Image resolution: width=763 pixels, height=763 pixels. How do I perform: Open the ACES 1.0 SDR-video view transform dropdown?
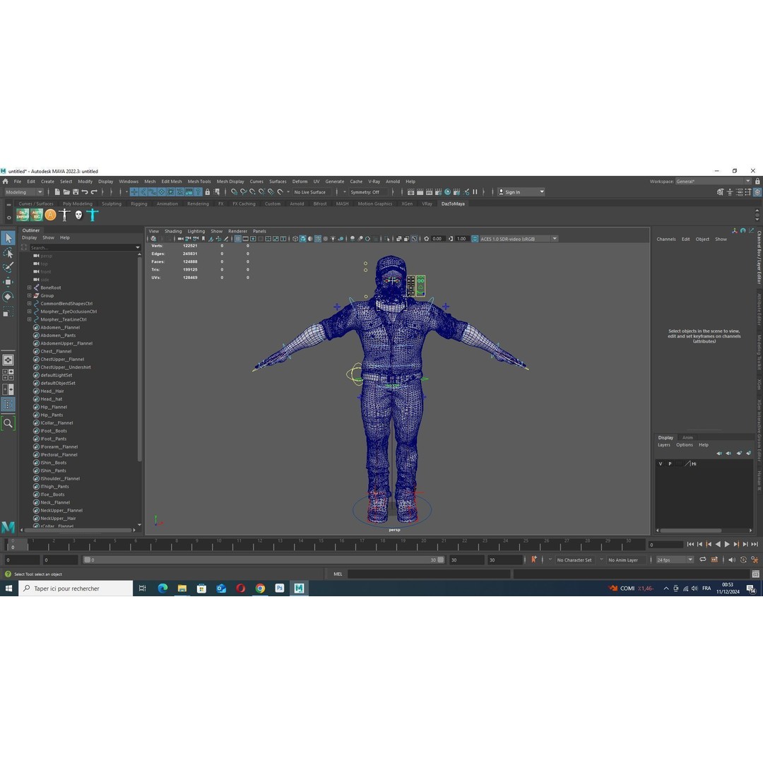point(519,239)
